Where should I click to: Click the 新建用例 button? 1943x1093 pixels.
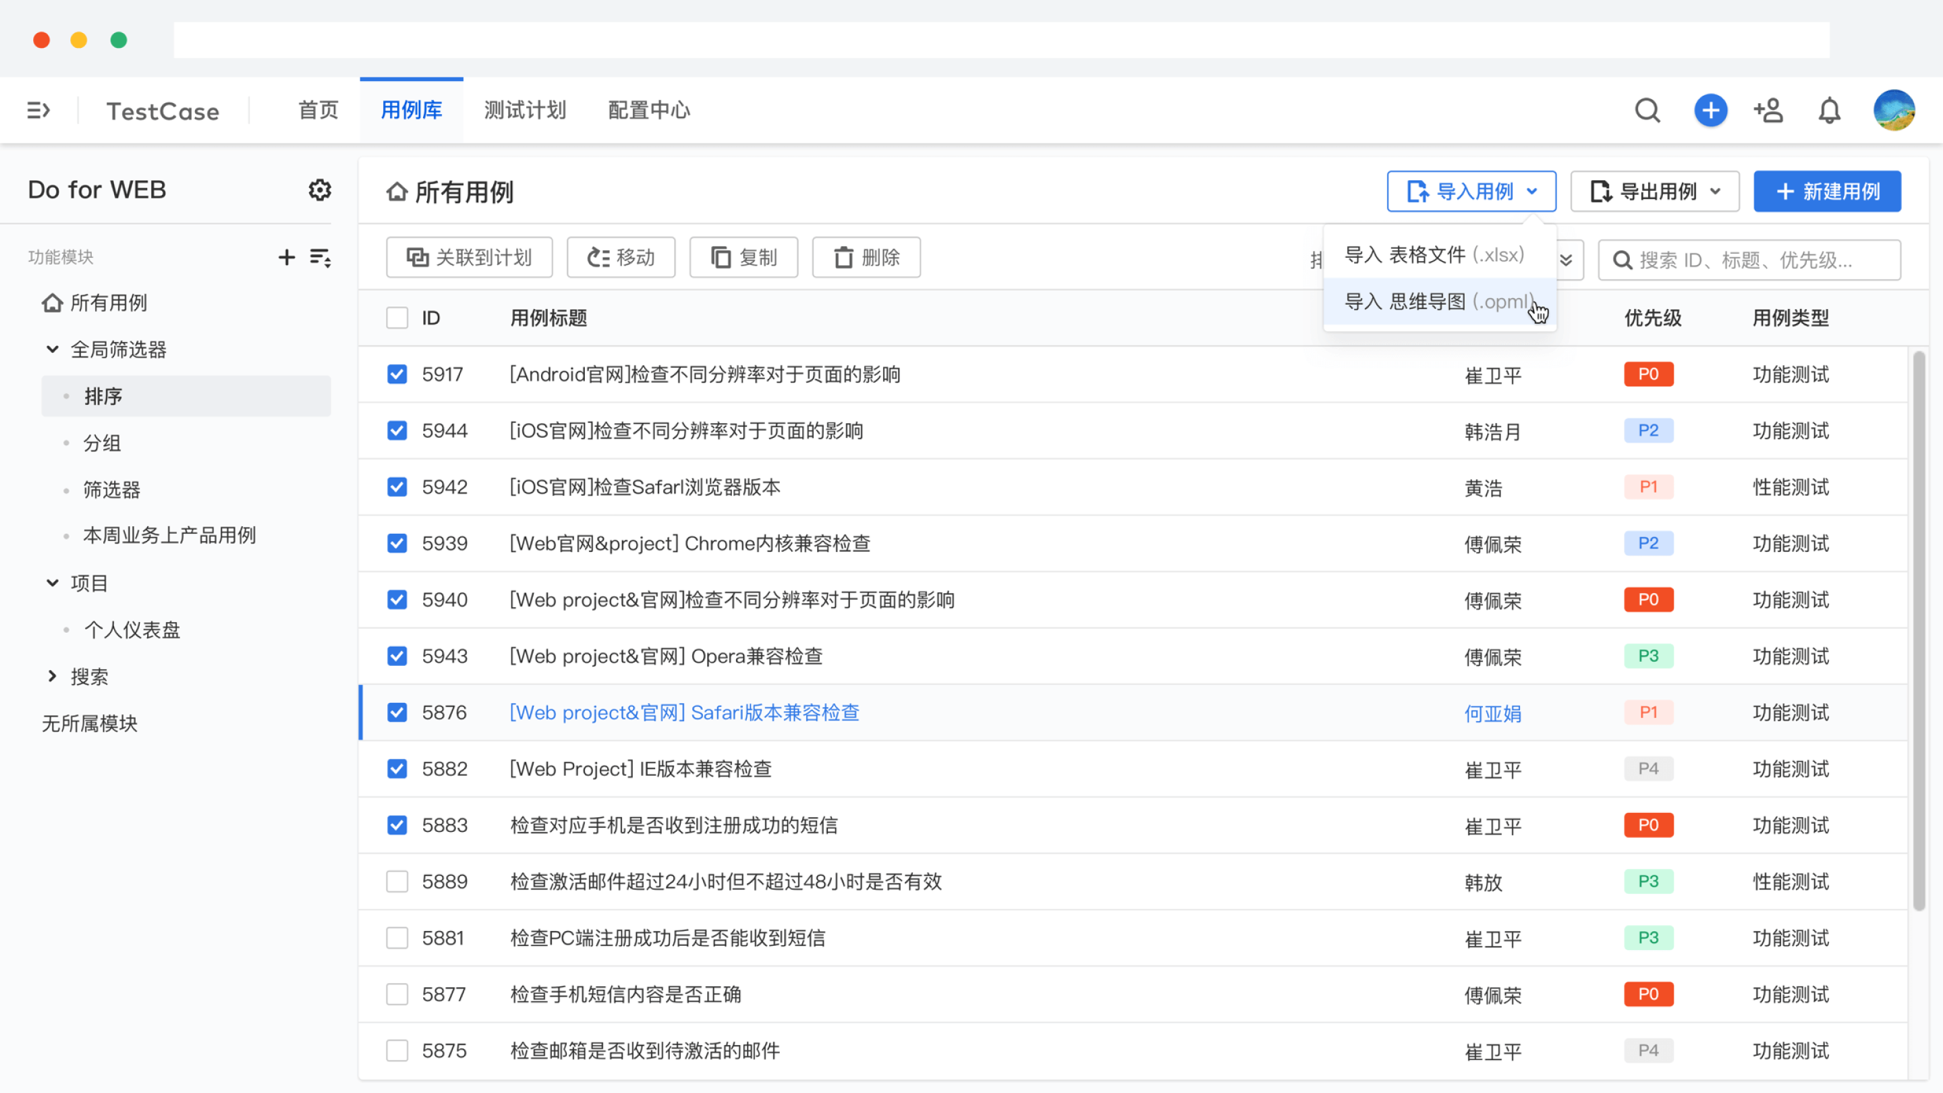(x=1827, y=192)
